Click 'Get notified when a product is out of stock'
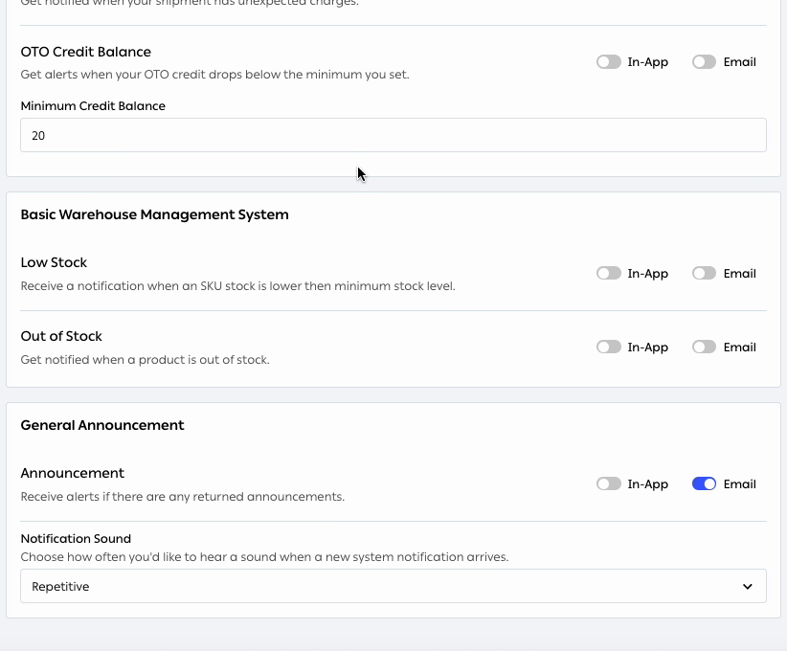 (x=146, y=360)
